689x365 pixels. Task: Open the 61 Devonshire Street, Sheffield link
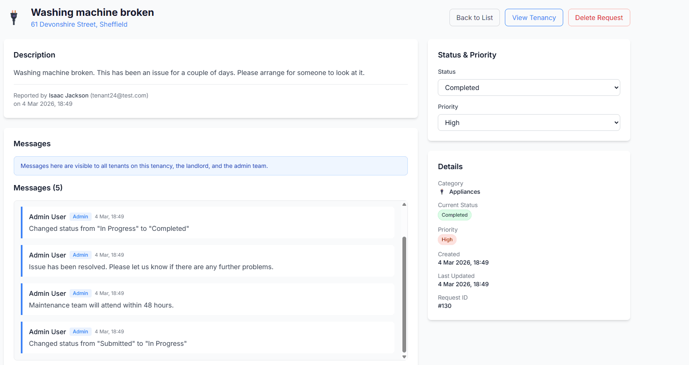click(79, 24)
